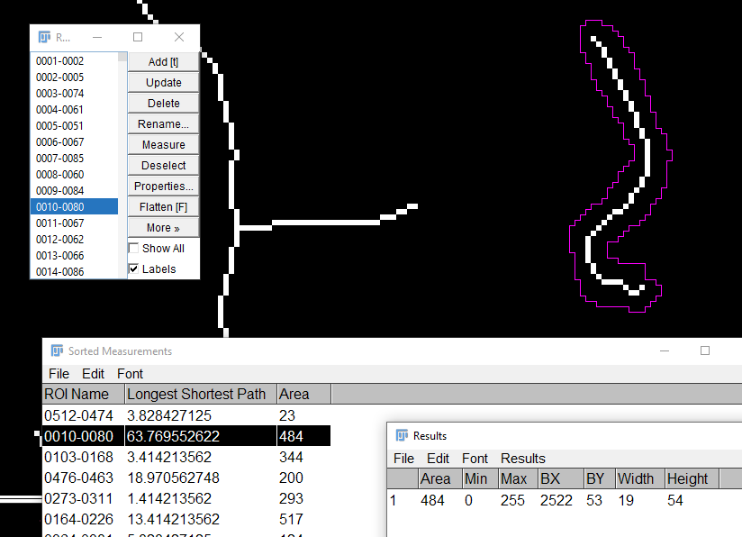Open the Results menu in the Results window
This screenshot has height=537, width=742.
click(x=523, y=458)
